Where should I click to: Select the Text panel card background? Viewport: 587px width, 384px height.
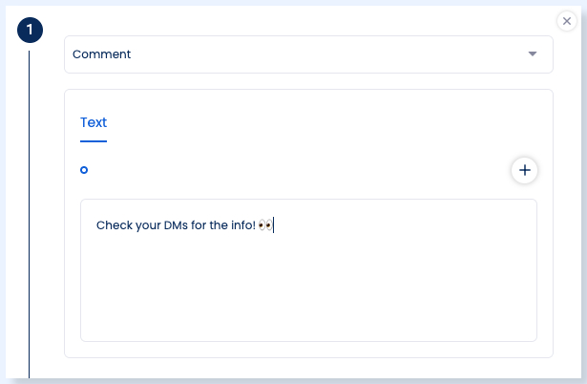(x=308, y=224)
